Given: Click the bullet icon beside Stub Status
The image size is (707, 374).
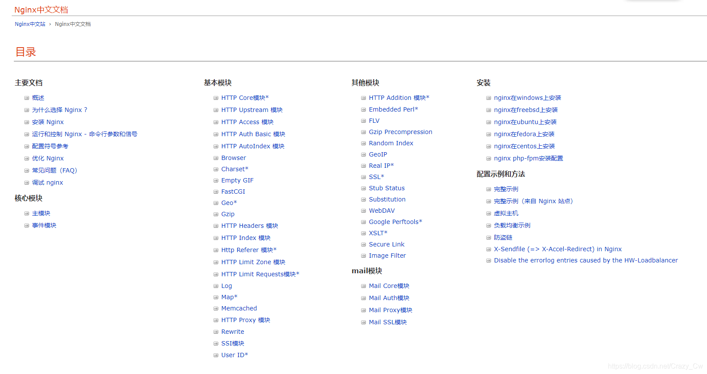Looking at the screenshot, I should (x=363, y=189).
